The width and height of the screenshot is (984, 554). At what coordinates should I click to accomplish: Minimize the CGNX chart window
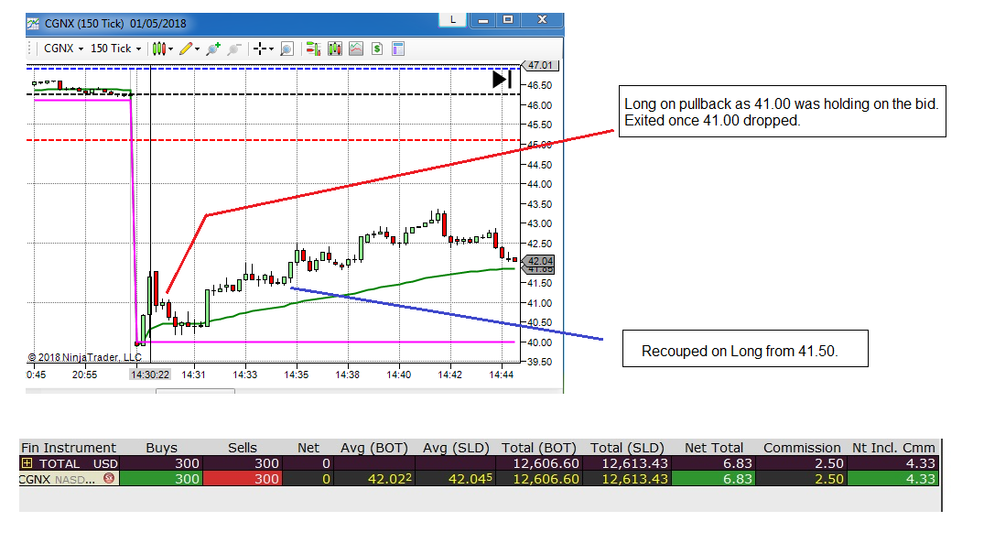tap(483, 20)
